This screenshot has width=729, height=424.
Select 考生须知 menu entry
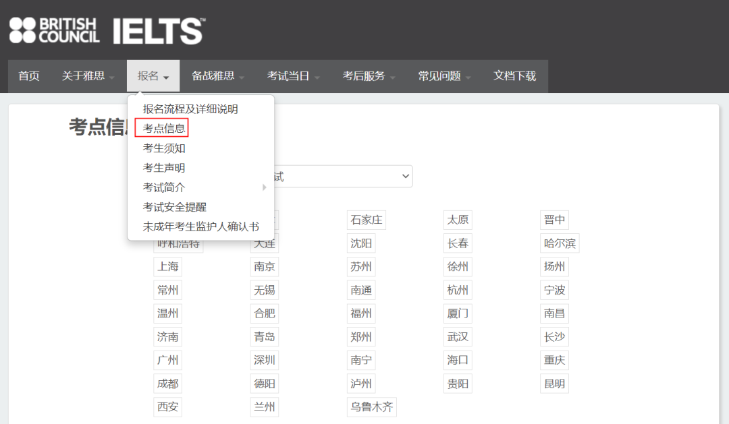point(163,148)
